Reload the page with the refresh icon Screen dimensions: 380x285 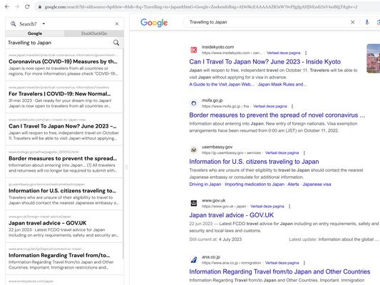tap(27, 7)
